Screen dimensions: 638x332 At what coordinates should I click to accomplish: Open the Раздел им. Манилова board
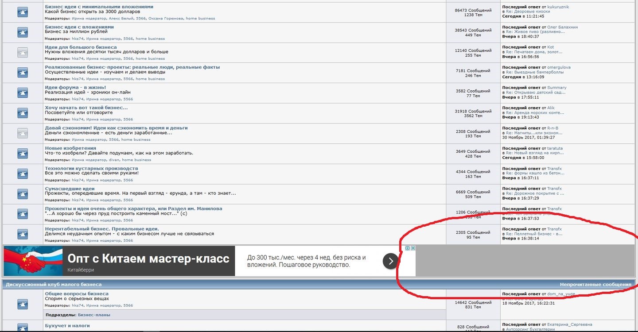pos(133,208)
